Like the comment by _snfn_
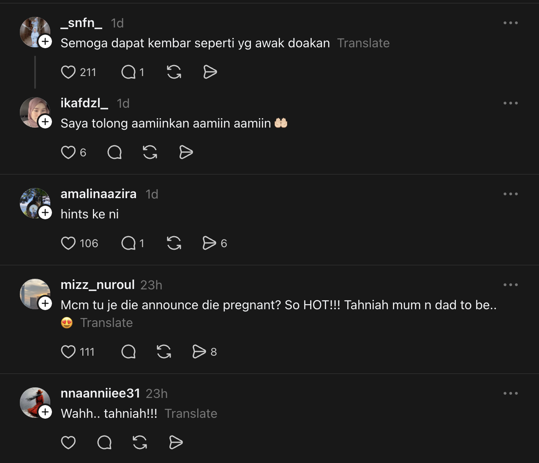Viewport: 539px width, 463px height. 68,72
